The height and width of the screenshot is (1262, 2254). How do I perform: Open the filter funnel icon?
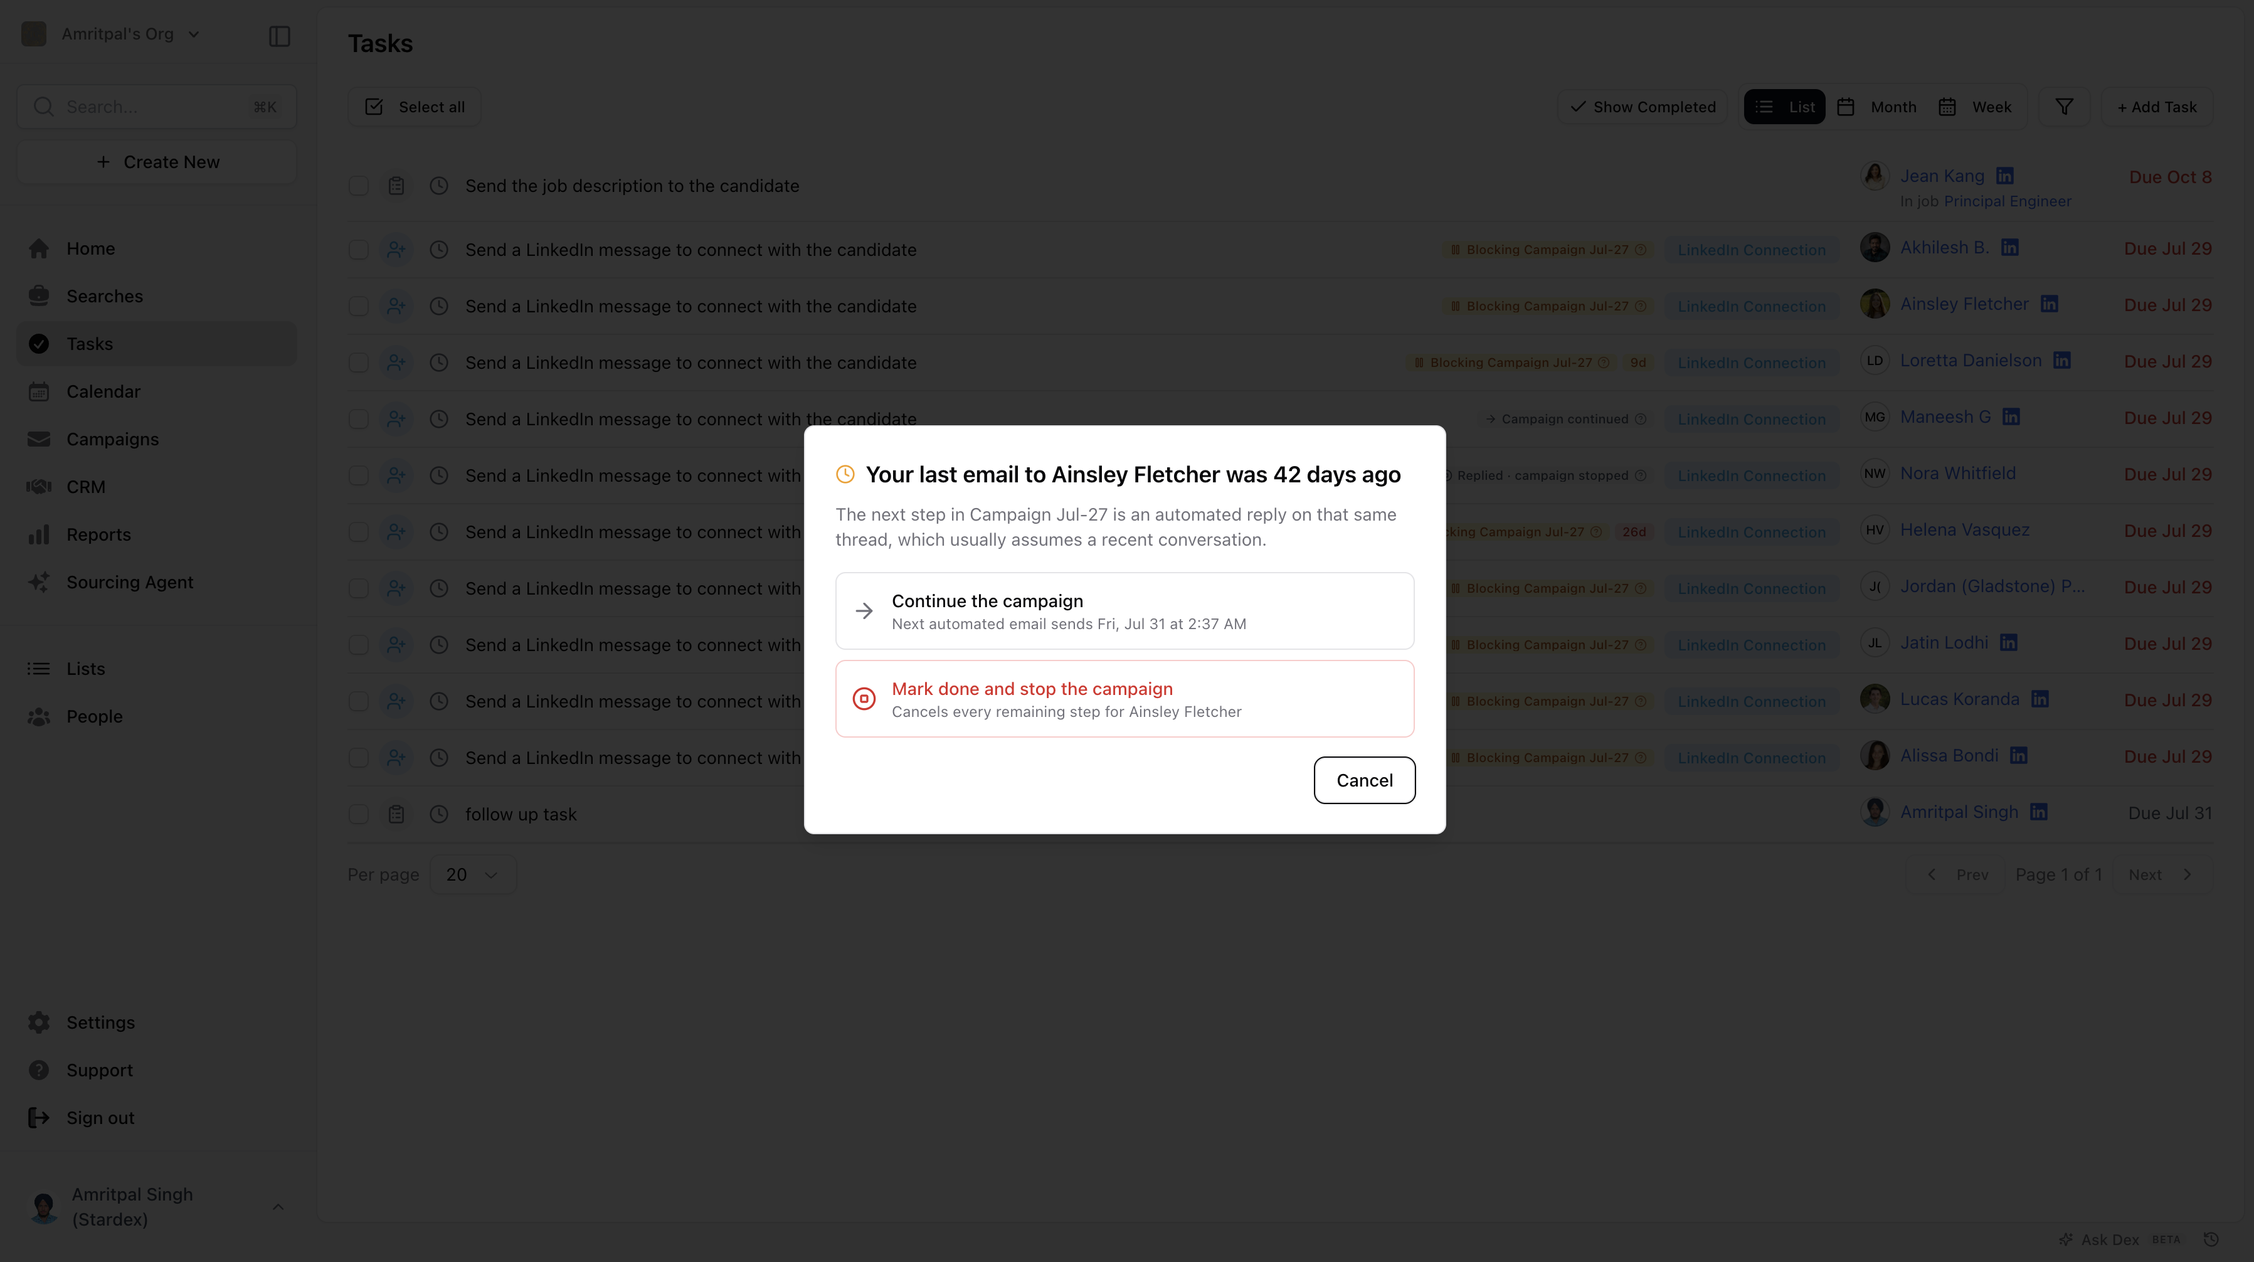pyautogui.click(x=2064, y=107)
